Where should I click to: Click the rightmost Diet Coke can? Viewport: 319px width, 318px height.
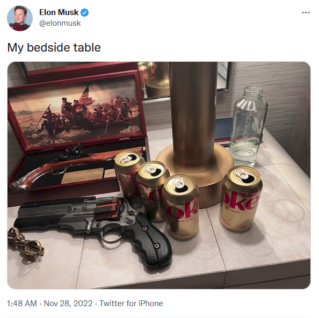[241, 199]
